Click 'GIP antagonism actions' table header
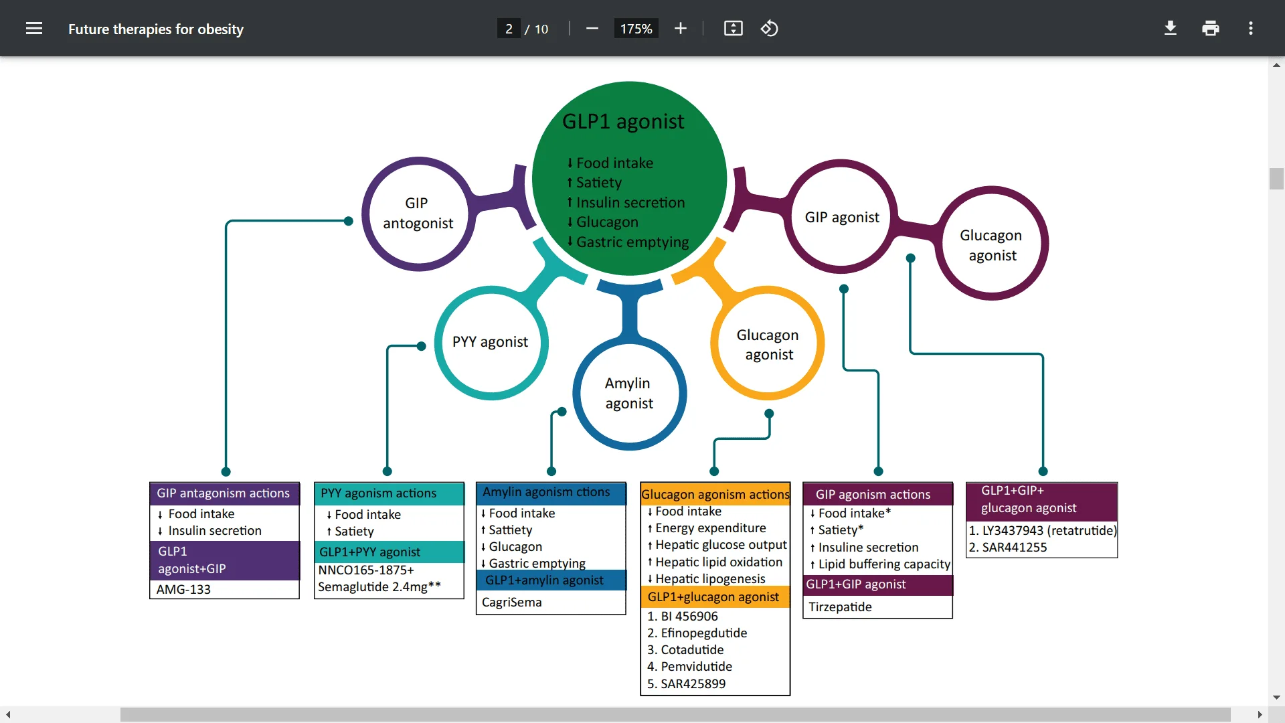 coord(224,493)
